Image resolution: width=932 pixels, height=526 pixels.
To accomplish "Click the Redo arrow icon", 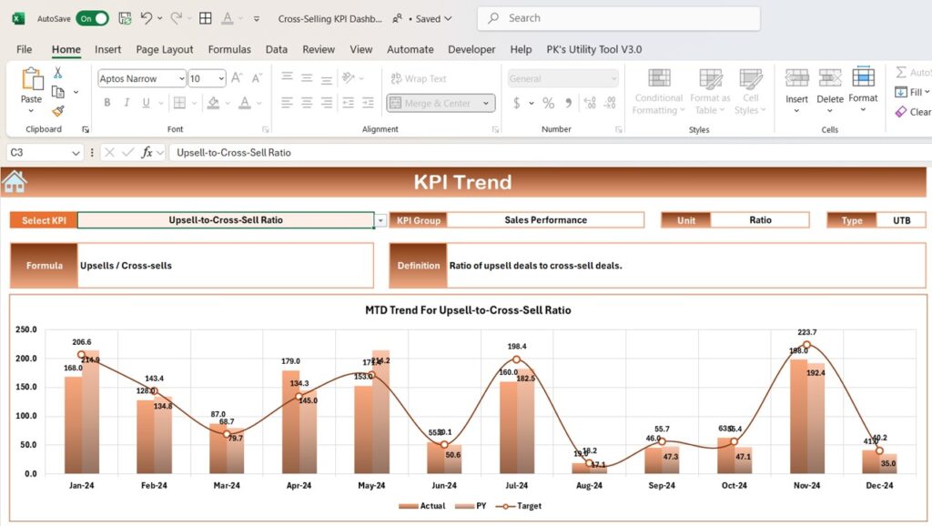I will (x=176, y=18).
